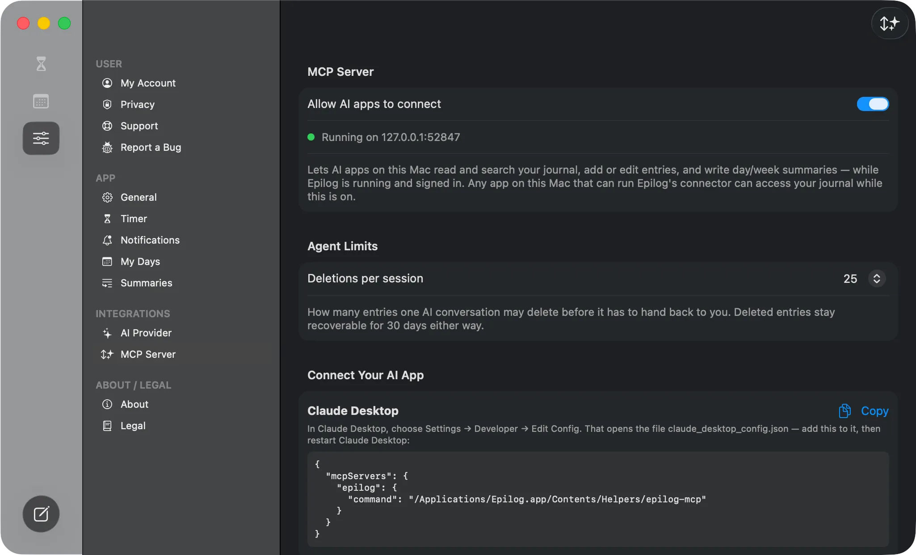Viewport: 916px width, 555px height.
Task: Open Summaries settings
Action: pyautogui.click(x=147, y=283)
